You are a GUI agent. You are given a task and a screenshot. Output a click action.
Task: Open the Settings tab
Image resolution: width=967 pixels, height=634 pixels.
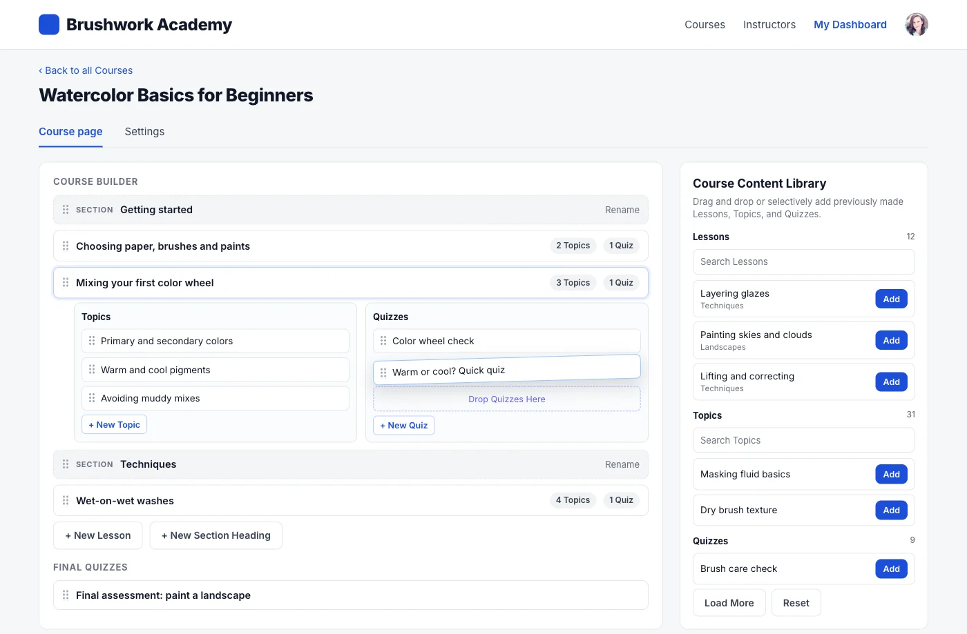click(144, 132)
